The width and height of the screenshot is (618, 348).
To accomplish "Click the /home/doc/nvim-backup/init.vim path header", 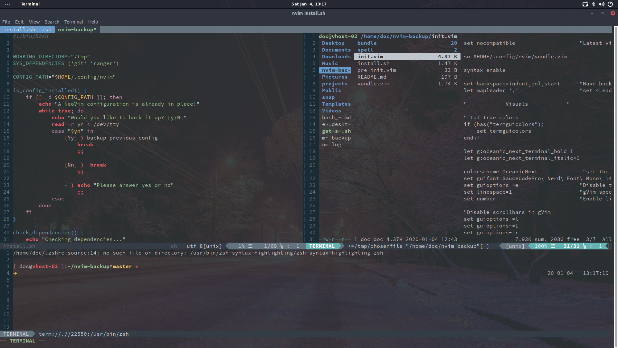I will pyautogui.click(x=409, y=36).
